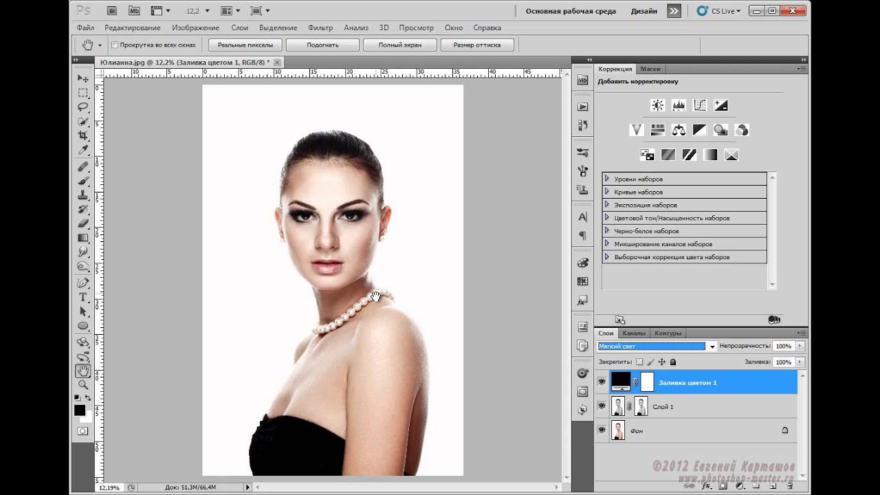Add a Levels adjustment from icons
The image size is (880, 495).
click(x=679, y=105)
